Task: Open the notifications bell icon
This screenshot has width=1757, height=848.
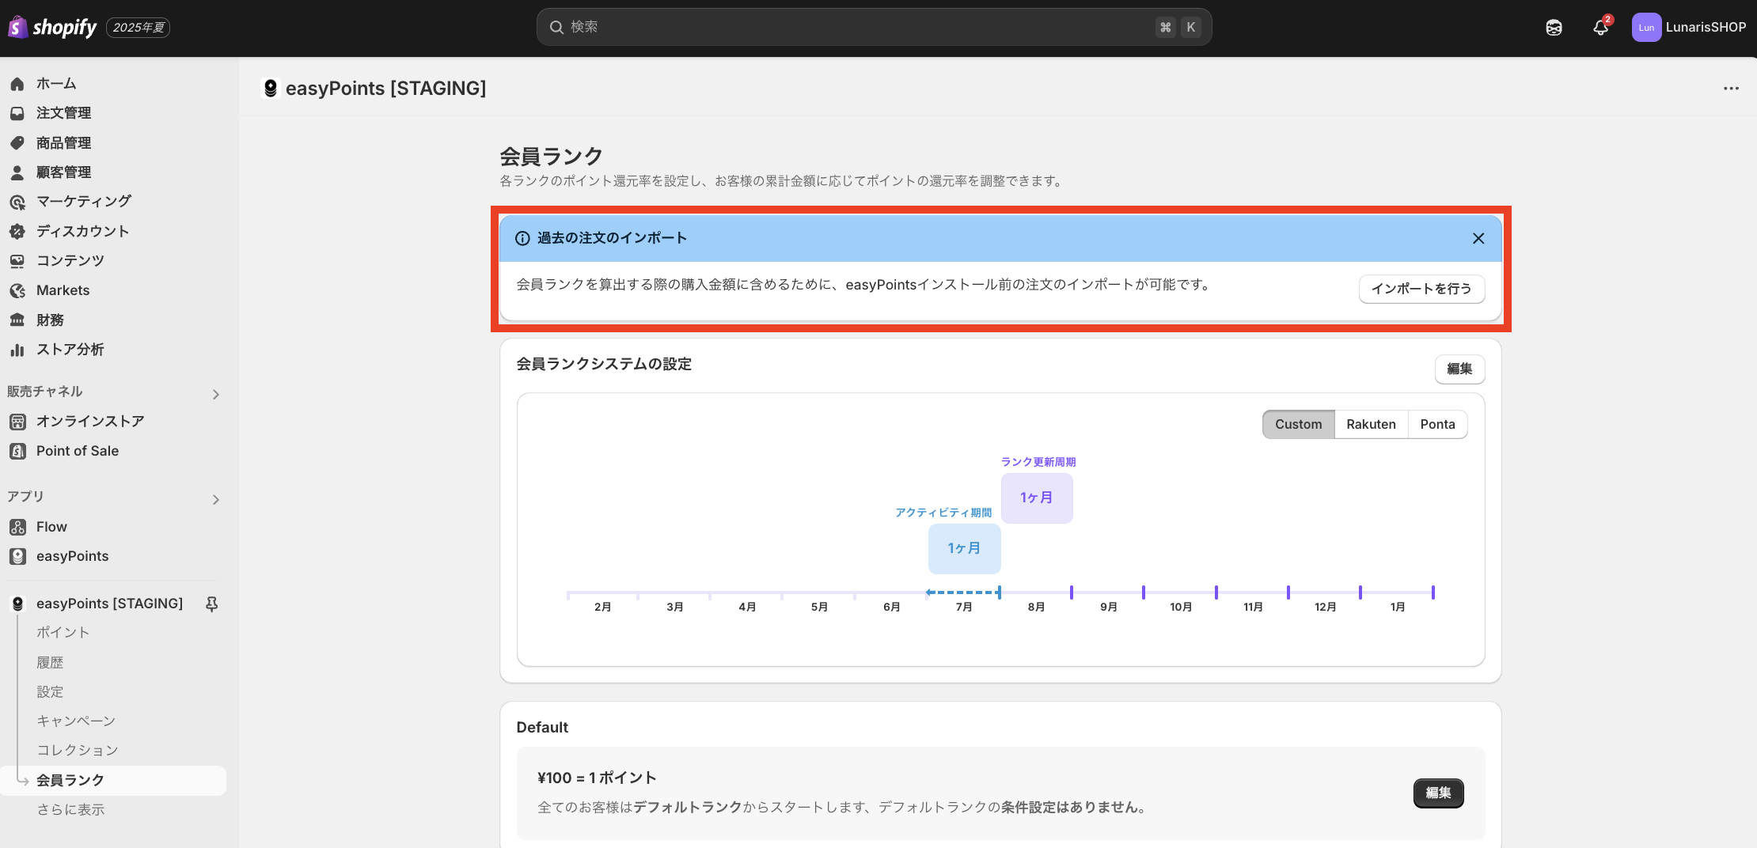Action: [1600, 28]
